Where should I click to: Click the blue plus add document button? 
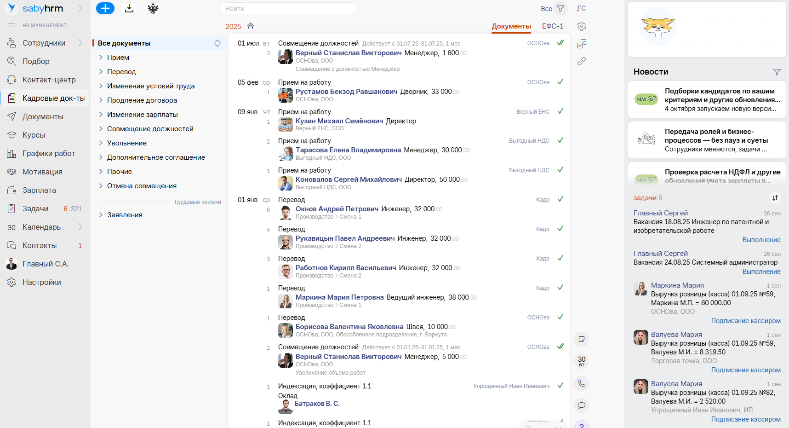pyautogui.click(x=105, y=8)
